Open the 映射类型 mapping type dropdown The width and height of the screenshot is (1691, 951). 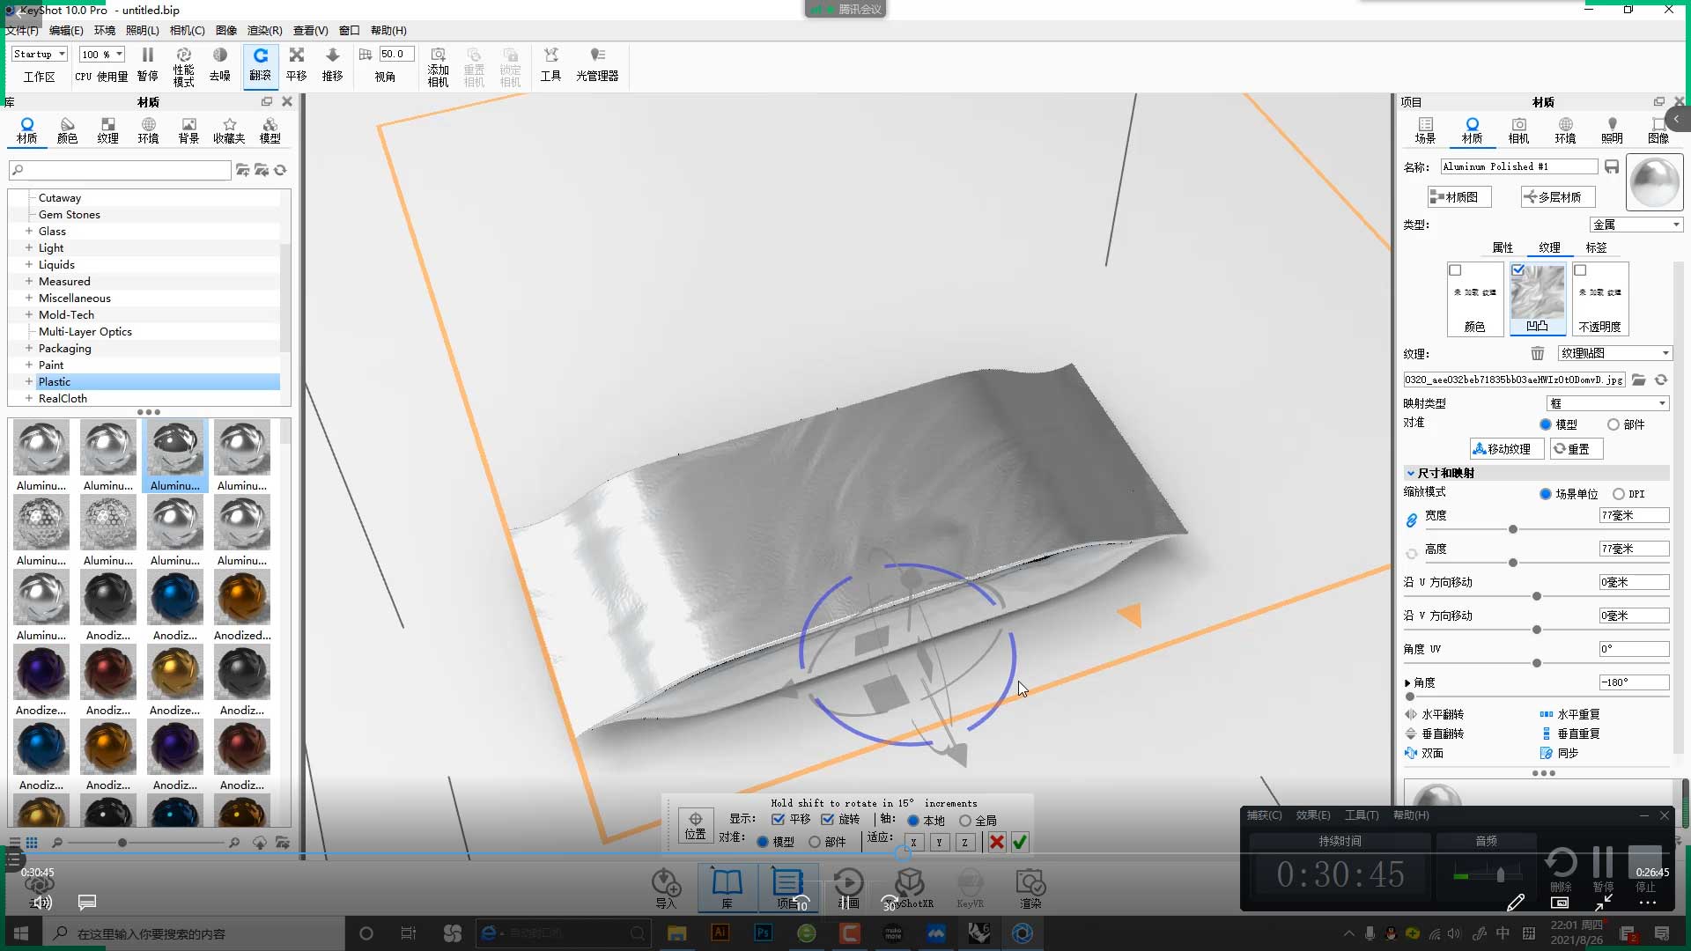point(1607,403)
